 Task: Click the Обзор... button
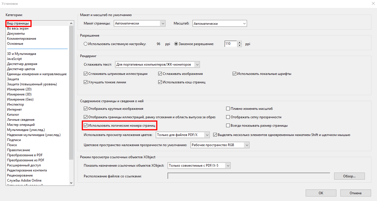[x=349, y=176]
